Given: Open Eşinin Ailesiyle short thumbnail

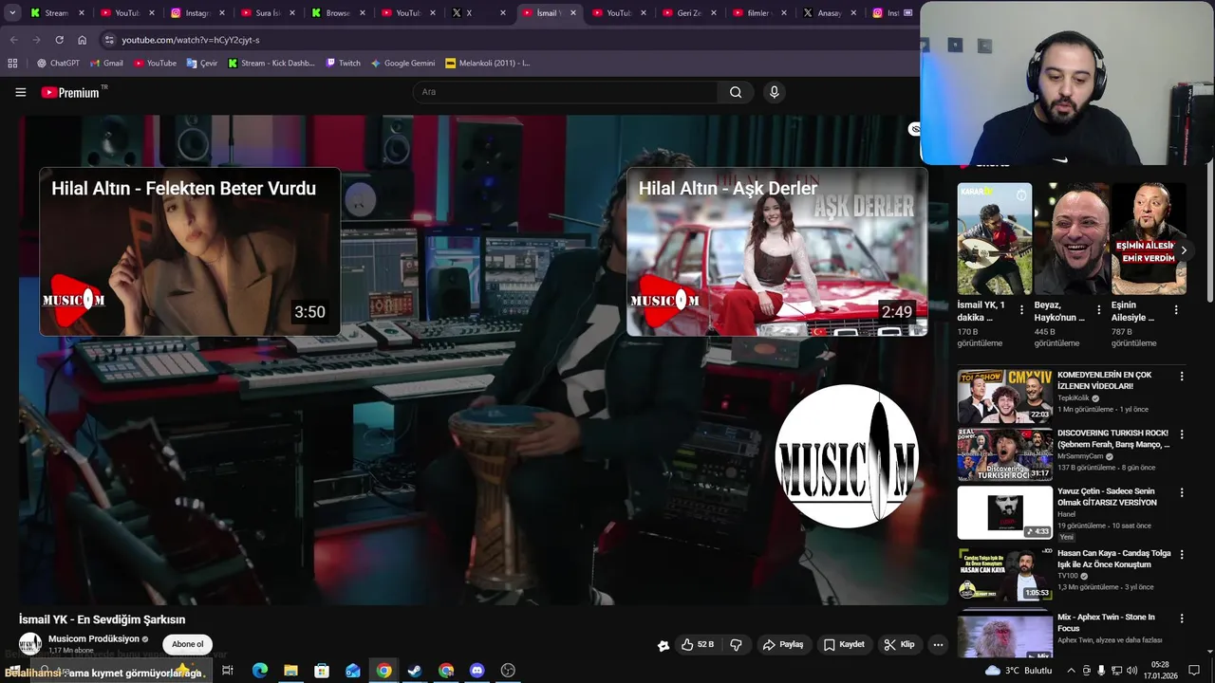Looking at the screenshot, I should (x=1149, y=239).
